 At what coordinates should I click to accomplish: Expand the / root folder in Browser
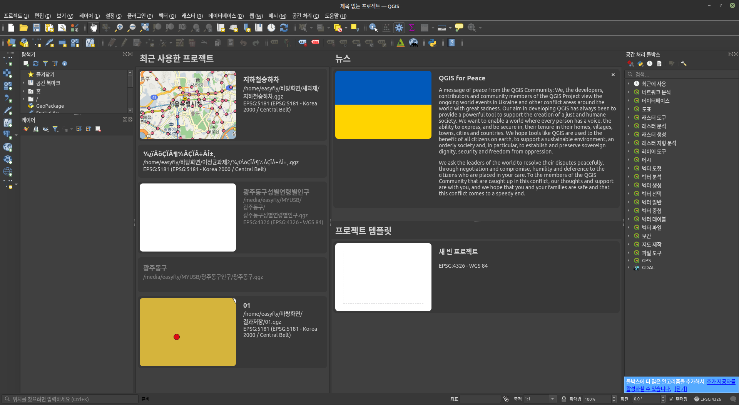[x=23, y=99]
